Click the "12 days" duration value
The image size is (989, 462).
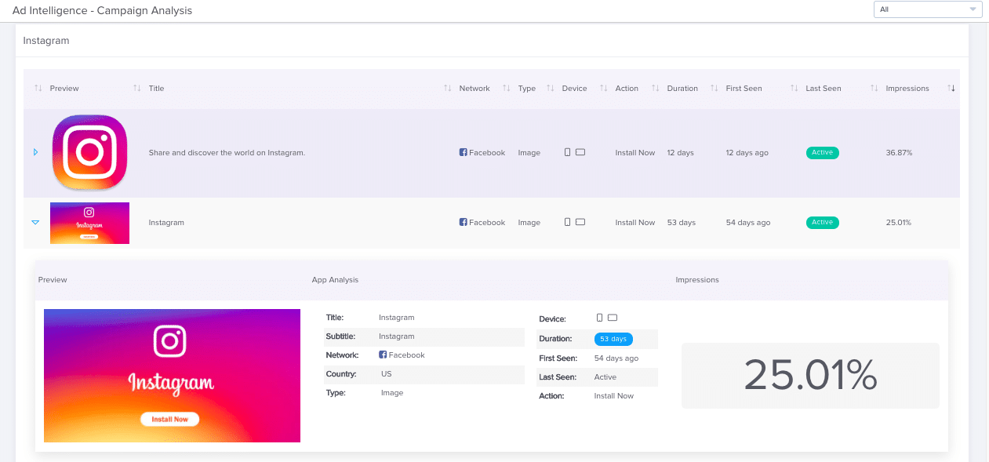(x=681, y=153)
